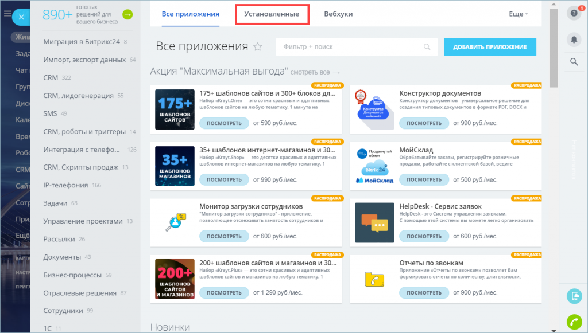Click Отчеты по звонкам folder icon
Screen dimensions: 588x333
[x=374, y=279]
